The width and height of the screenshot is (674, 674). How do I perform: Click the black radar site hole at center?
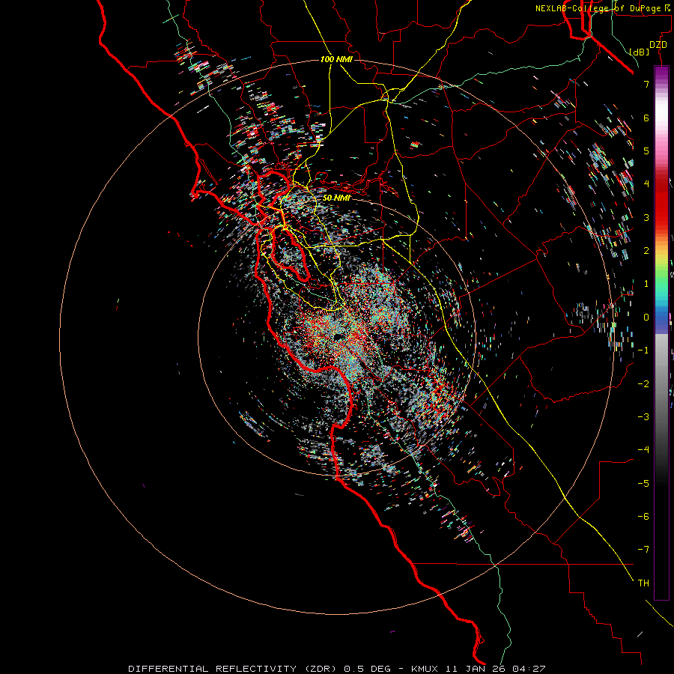[x=338, y=338]
